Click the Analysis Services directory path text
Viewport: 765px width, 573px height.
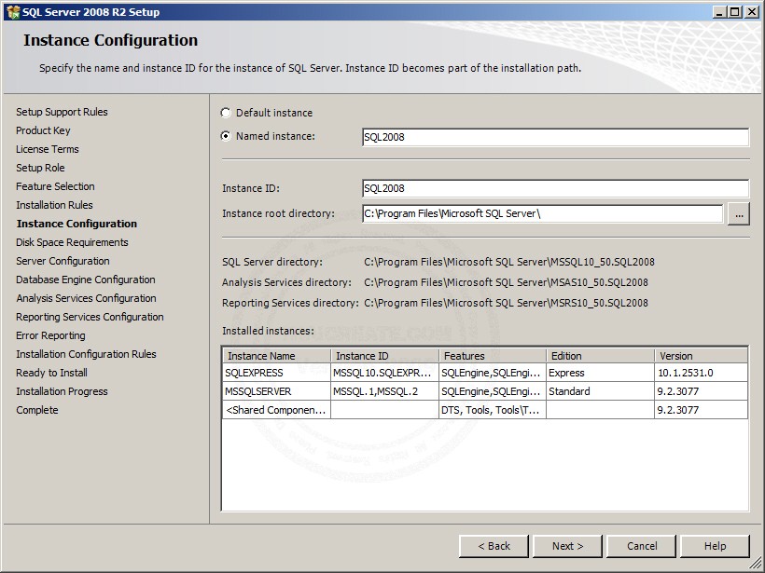pyautogui.click(x=506, y=282)
